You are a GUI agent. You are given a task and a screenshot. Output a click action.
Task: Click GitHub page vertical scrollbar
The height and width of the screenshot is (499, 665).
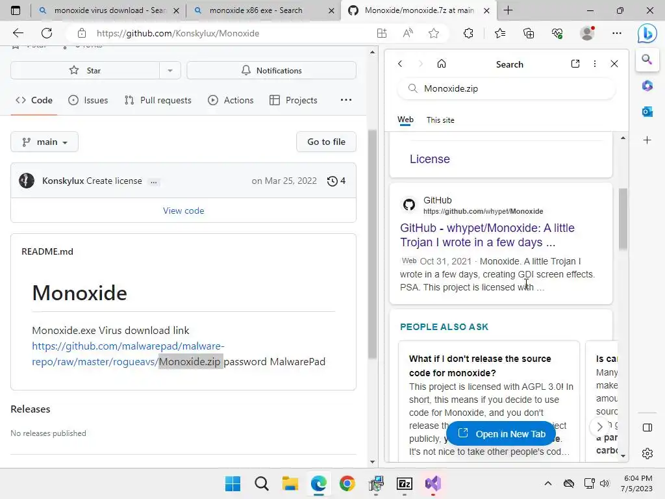[x=372, y=244]
